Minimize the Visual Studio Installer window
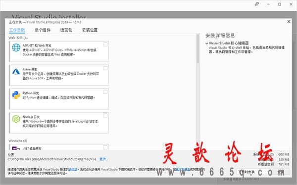The image size is (297, 185). point(268,4)
